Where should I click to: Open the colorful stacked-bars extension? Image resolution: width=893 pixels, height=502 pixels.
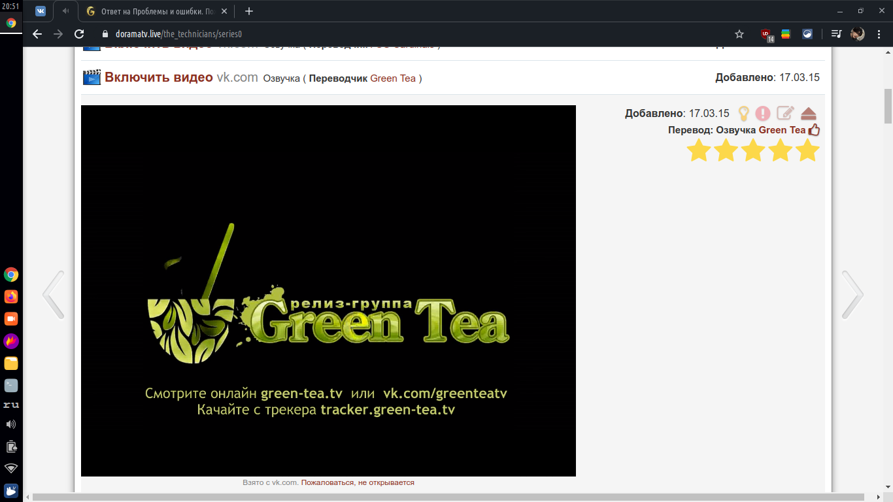click(786, 34)
